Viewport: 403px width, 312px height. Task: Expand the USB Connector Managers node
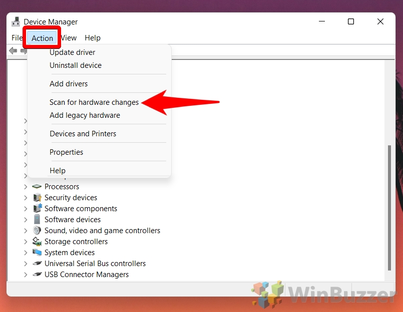[x=26, y=275]
